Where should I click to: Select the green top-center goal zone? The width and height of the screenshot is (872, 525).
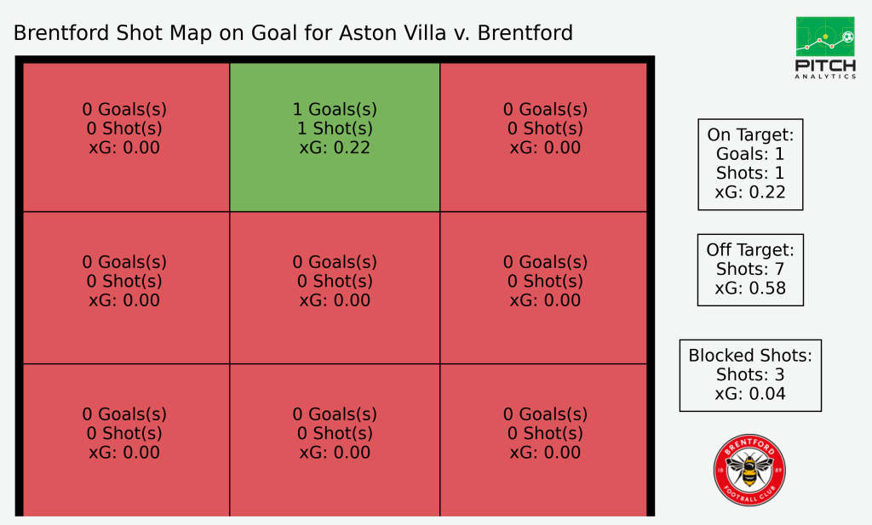[335, 137]
